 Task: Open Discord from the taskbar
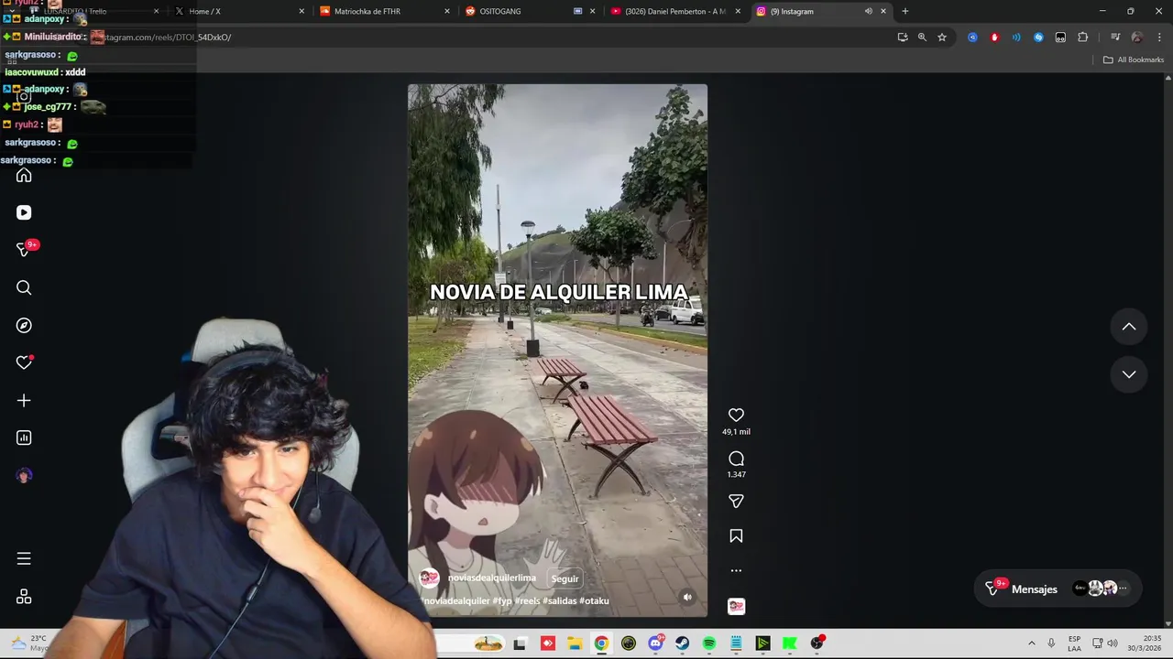(655, 643)
